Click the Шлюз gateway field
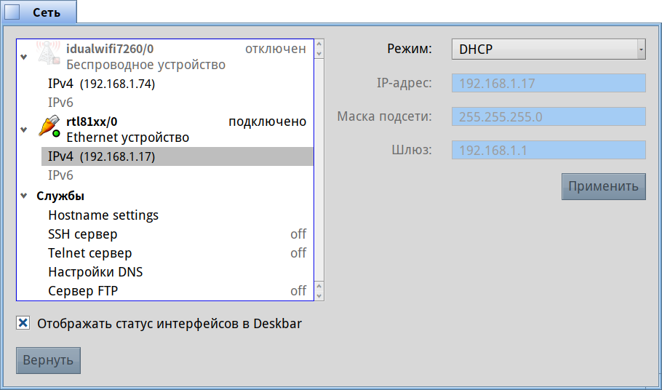This screenshot has width=662, height=390. tap(549, 150)
